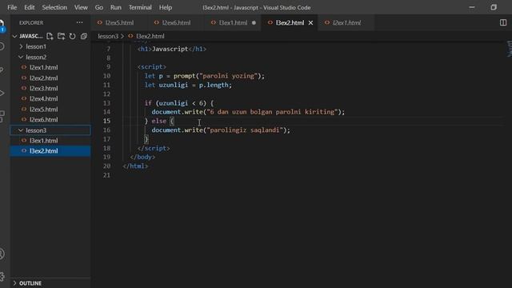Viewport: 512px width, 288px height.
Task: Open Run and Debug in activity bar
Action: pos(2,93)
